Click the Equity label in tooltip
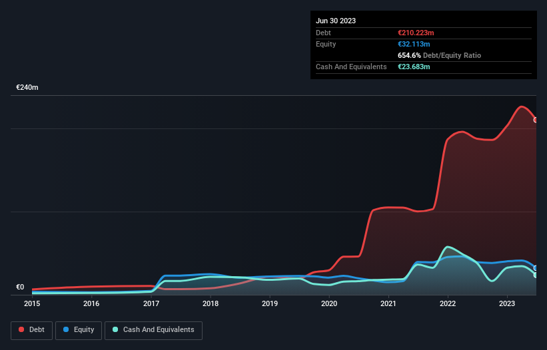The image size is (547, 350). (326, 44)
